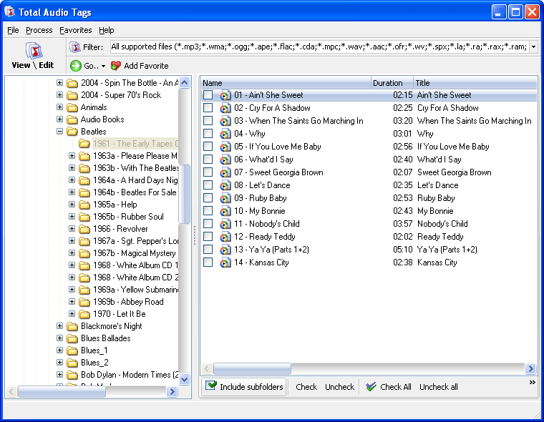Screen dimensions: 544x422
Task: Expand the Animals folder node
Action: [x=59, y=107]
